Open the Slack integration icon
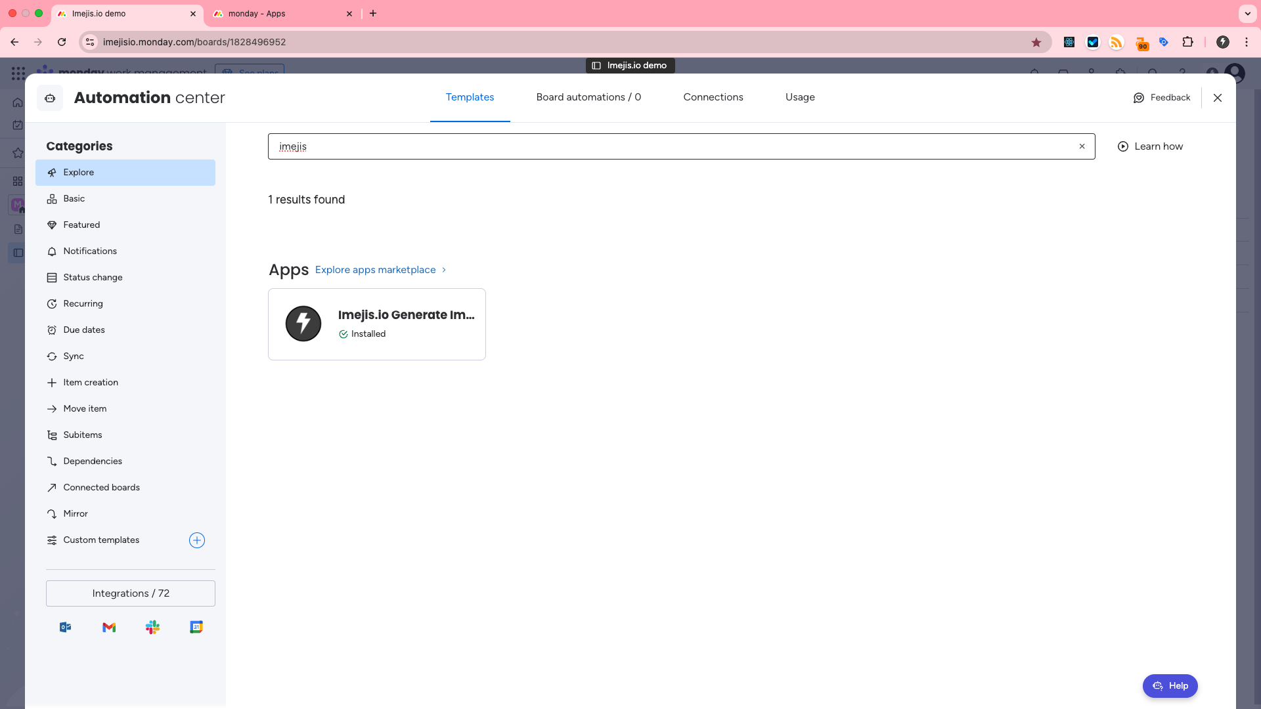This screenshot has width=1261, height=709. (x=153, y=628)
